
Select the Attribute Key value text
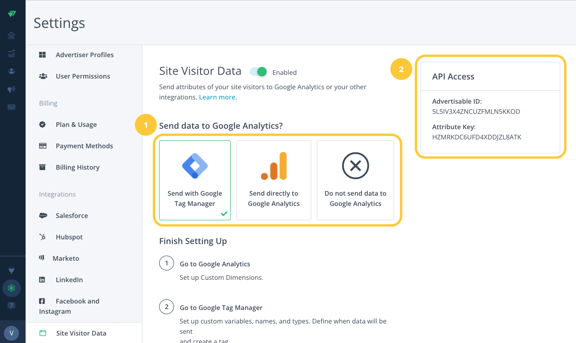[x=477, y=137]
